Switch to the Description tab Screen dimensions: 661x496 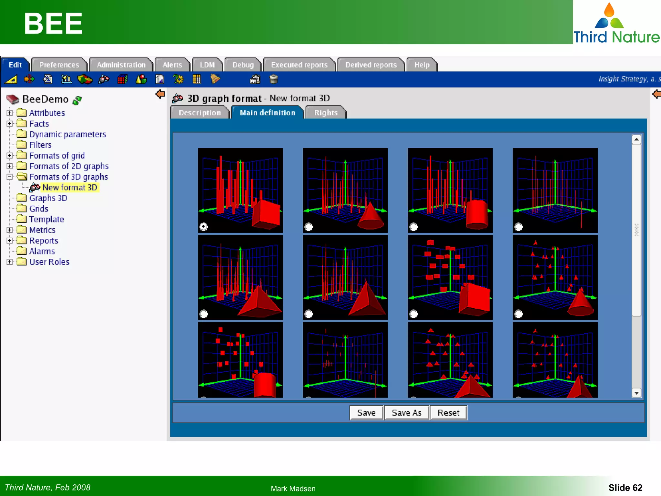click(199, 113)
